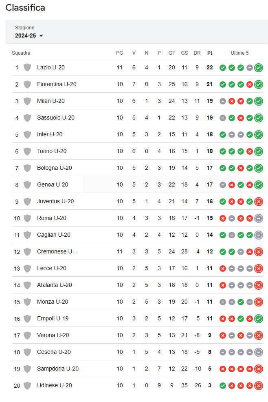Click Empoli U-19's circled win icon
The image size is (268, 402).
(259, 319)
